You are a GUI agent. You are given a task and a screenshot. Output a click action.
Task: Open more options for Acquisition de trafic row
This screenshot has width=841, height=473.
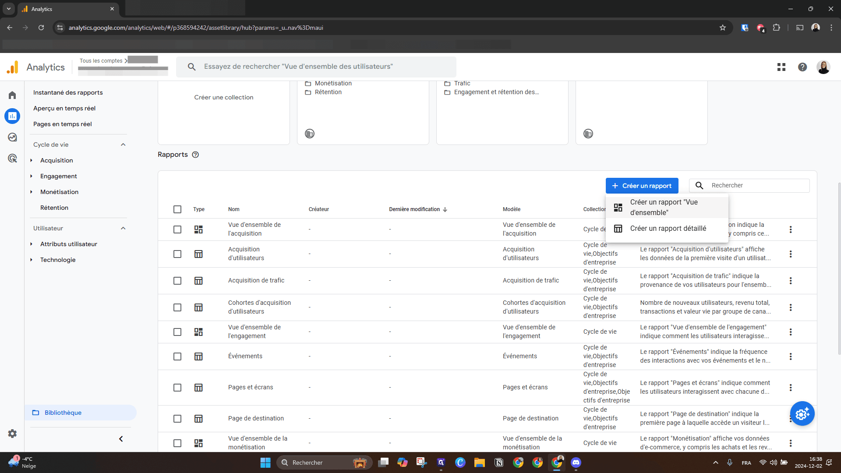[791, 281]
